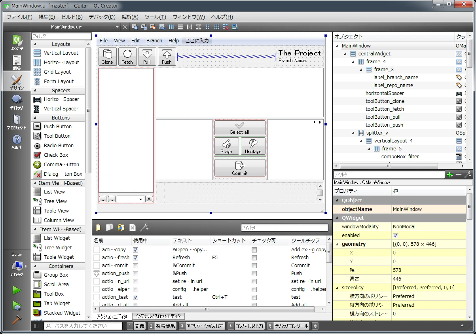The image size is (476, 334).
Task: Select the Push Button widget in the widget box
Action: click(58, 127)
